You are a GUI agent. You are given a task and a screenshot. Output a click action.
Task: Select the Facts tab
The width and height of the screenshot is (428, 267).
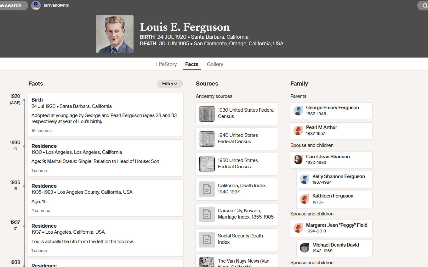pyautogui.click(x=192, y=64)
